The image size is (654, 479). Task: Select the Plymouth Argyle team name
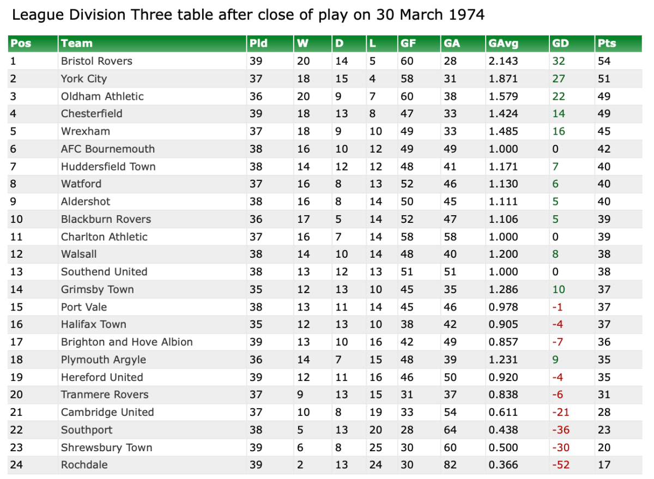click(104, 360)
